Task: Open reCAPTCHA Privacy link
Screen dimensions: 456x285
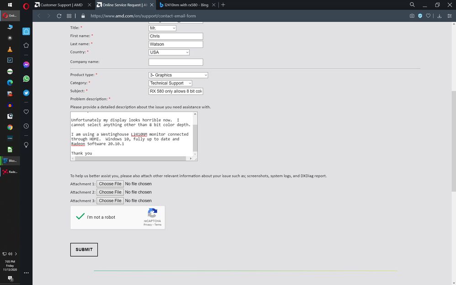Action: (148, 225)
